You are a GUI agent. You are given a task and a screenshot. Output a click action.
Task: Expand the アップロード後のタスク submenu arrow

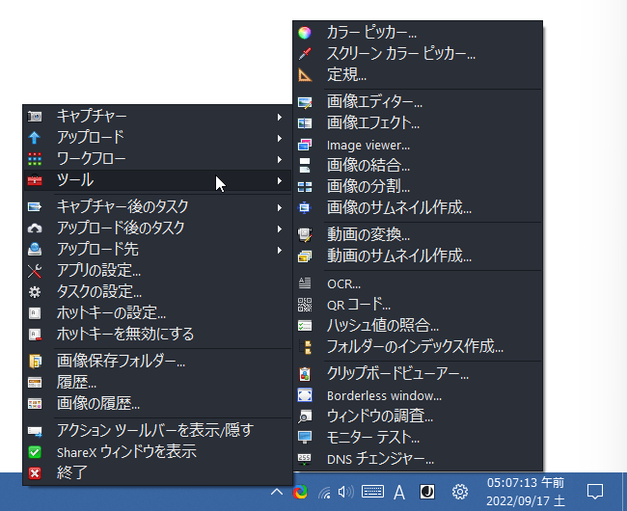280,229
